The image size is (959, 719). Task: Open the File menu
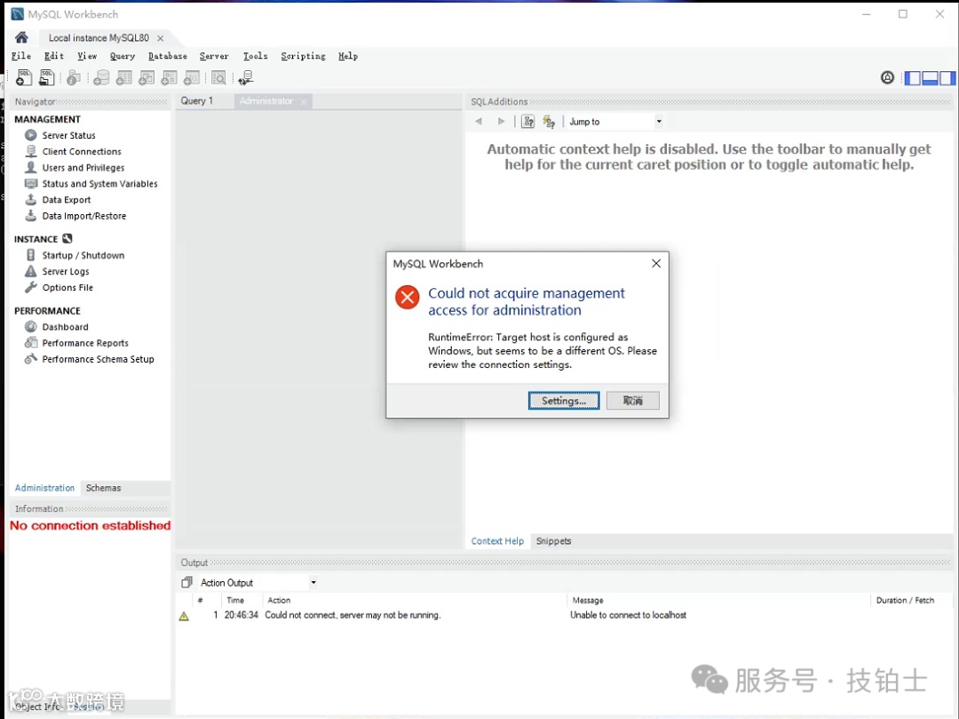click(21, 56)
